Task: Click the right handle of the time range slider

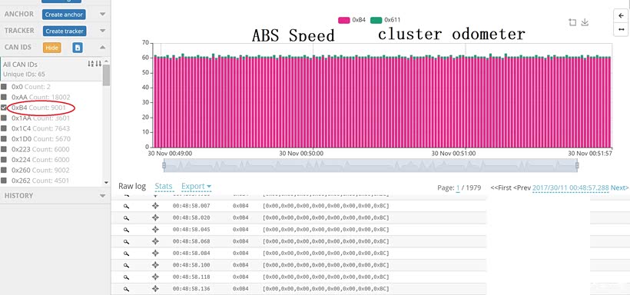Action: pos(577,165)
